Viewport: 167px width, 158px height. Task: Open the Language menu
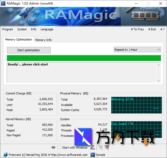pos(47,29)
